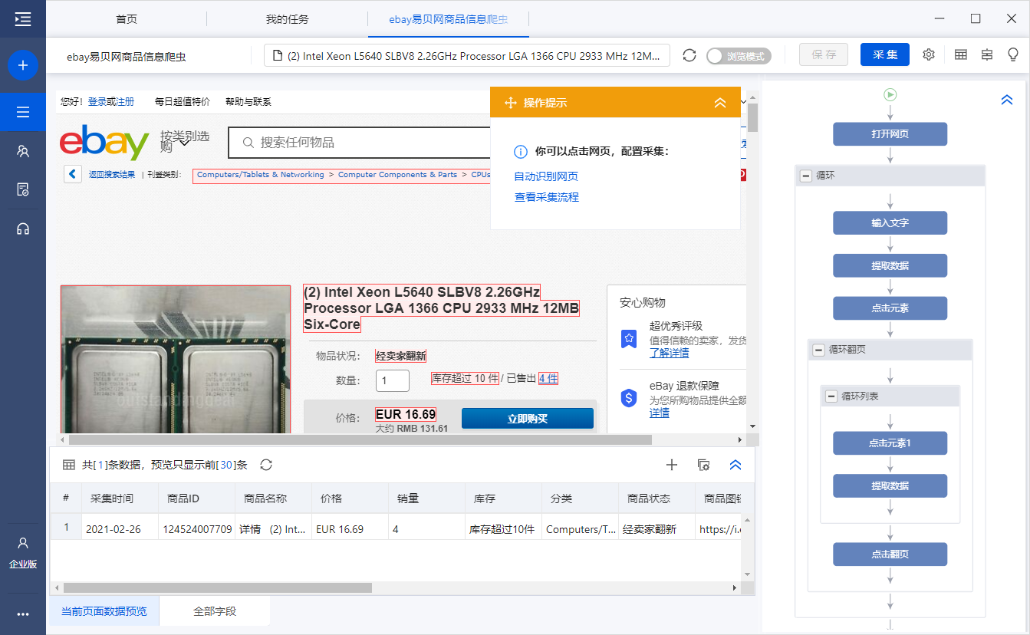Open the 按类别选购 dropdown

click(x=185, y=141)
